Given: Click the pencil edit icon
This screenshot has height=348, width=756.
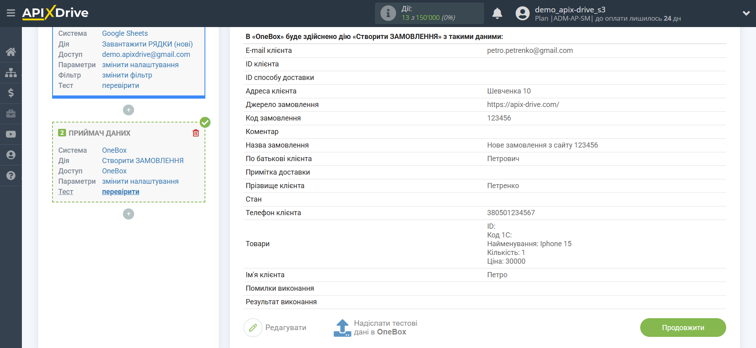Looking at the screenshot, I should [x=253, y=328].
